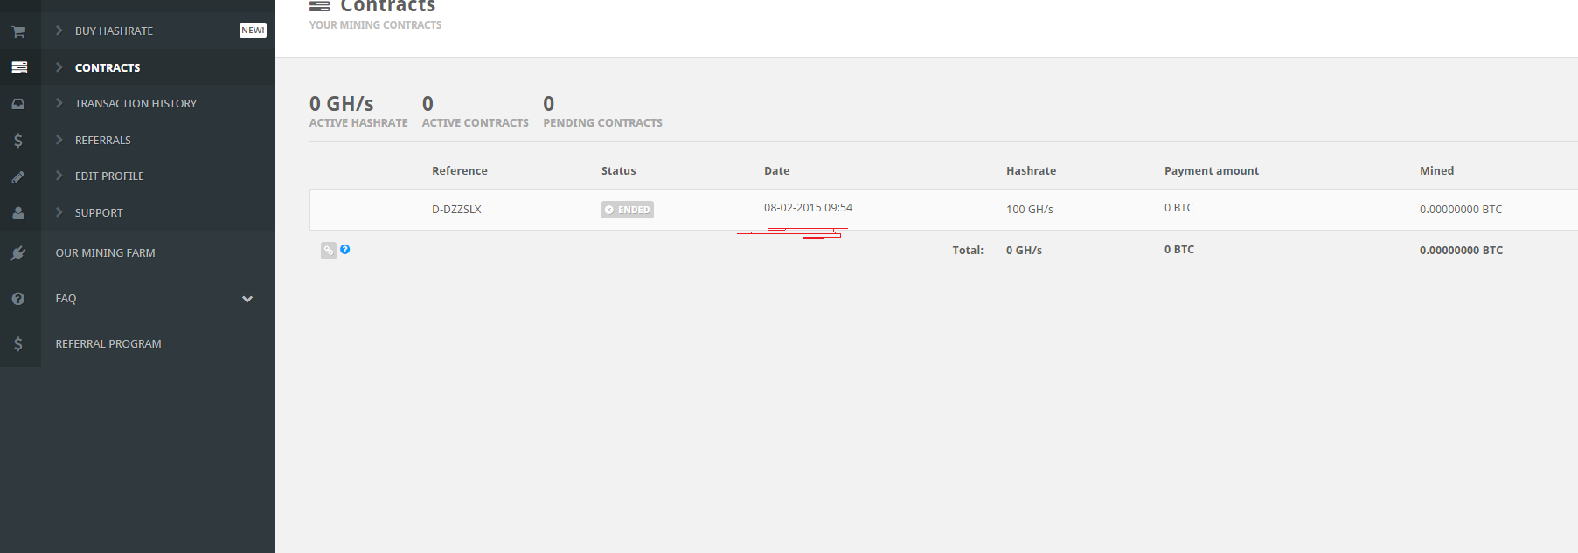Click the chain link icon below the contracts table
1578x553 pixels.
coord(329,251)
